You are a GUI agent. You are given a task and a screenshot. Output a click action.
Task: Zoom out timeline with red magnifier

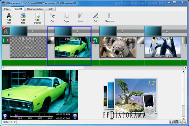pyautogui.click(x=185, y=122)
